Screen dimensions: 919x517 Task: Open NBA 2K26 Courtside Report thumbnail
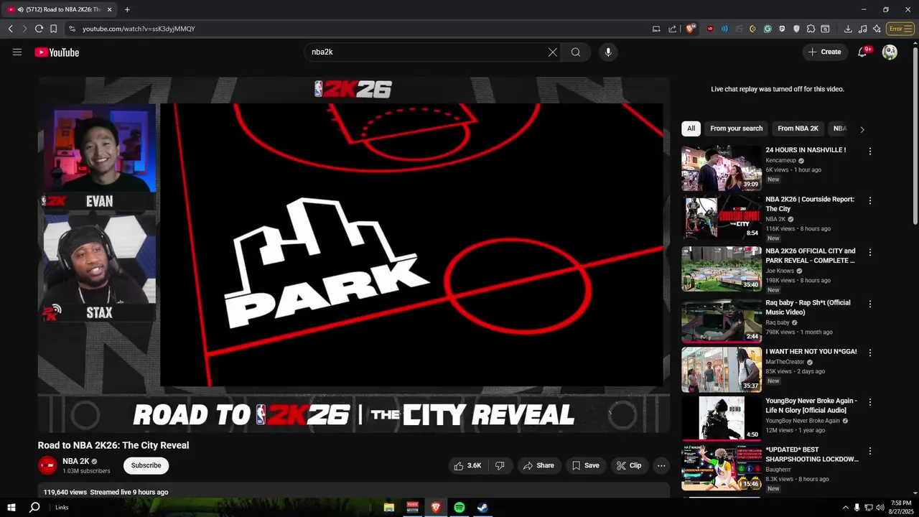pyautogui.click(x=722, y=218)
